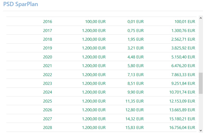Select the 2024 row year
The width and height of the screenshot is (208, 134).
pyautogui.click(x=48, y=92)
